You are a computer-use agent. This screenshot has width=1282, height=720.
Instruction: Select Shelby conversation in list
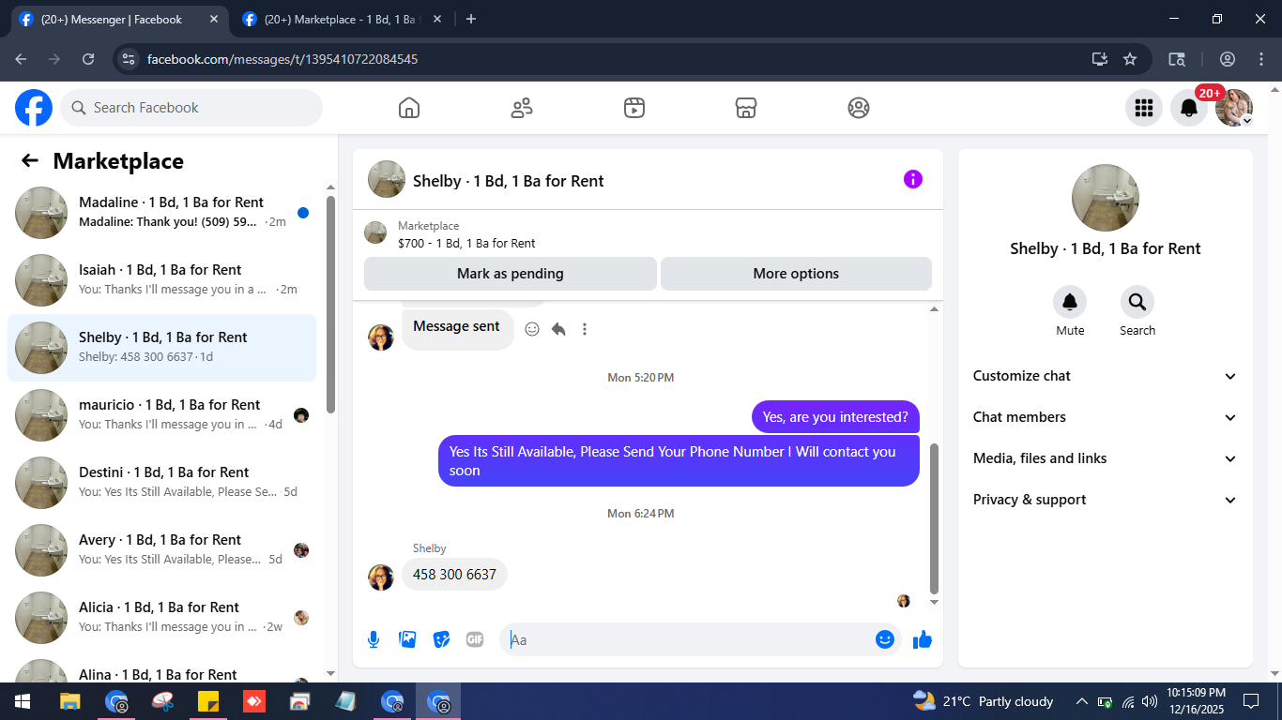161,348
